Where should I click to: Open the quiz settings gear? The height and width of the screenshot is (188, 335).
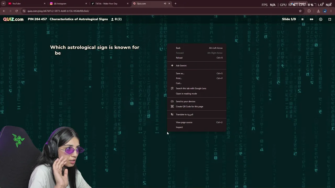[x=321, y=19]
